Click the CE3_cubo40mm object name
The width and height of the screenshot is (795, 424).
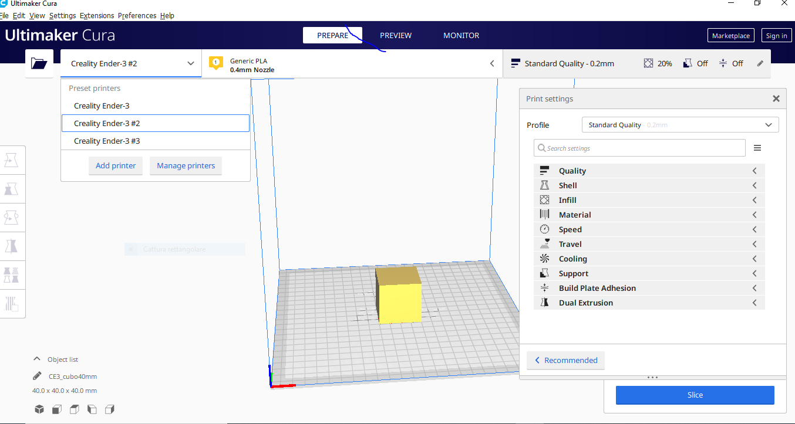[73, 376]
